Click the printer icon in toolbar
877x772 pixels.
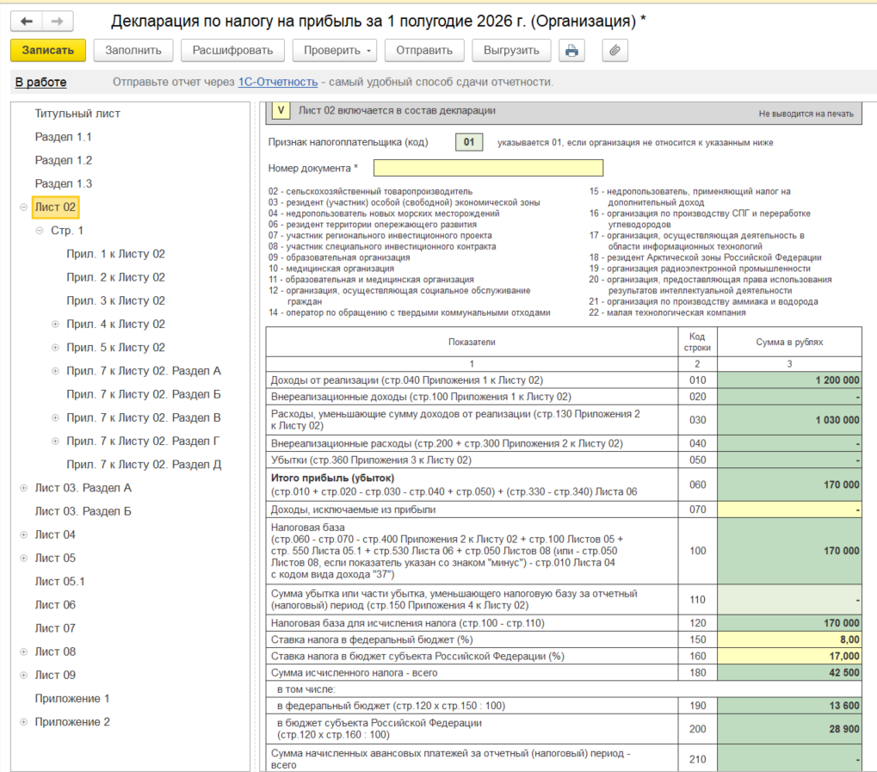[571, 50]
